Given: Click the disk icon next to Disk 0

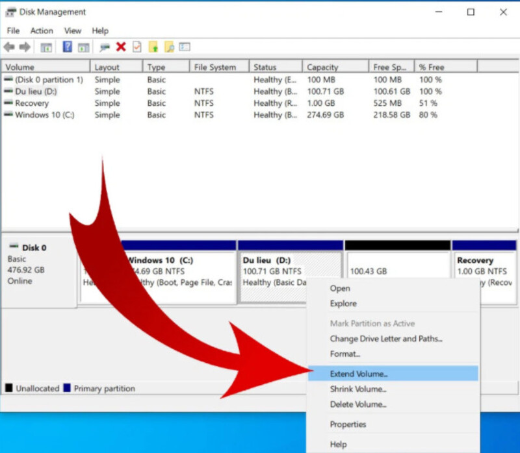Looking at the screenshot, I should pyautogui.click(x=14, y=247).
